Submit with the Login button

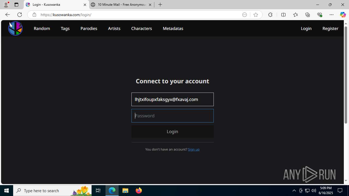coord(172,131)
